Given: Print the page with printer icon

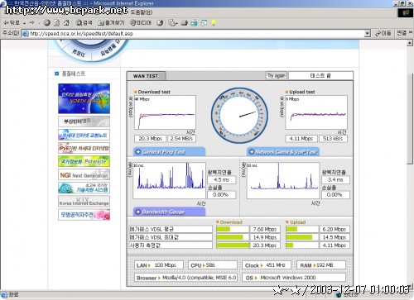Looking at the screenshot, I should [x=185, y=23].
